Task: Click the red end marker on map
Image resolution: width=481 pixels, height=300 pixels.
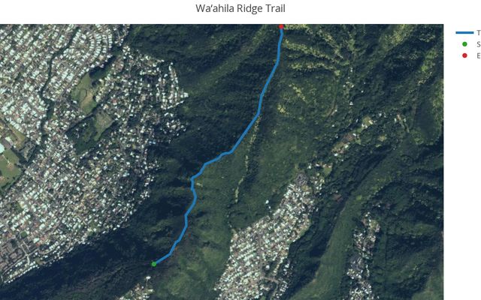Action: (x=281, y=27)
